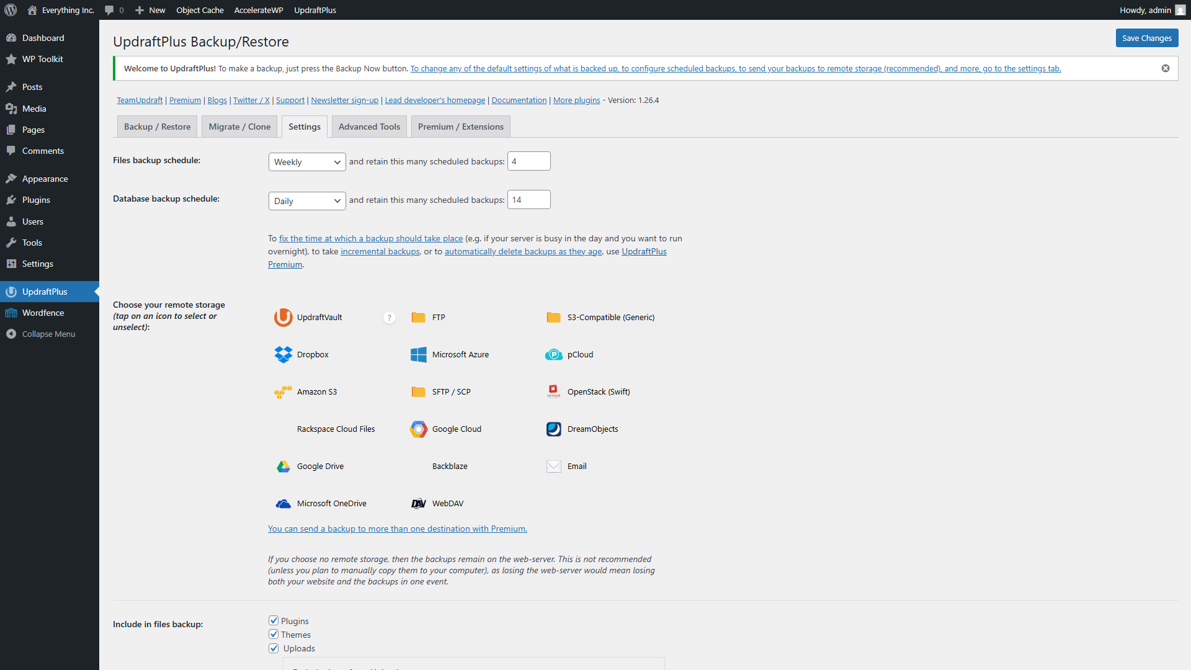Open the WordPress logo menu in admin bar

11,10
